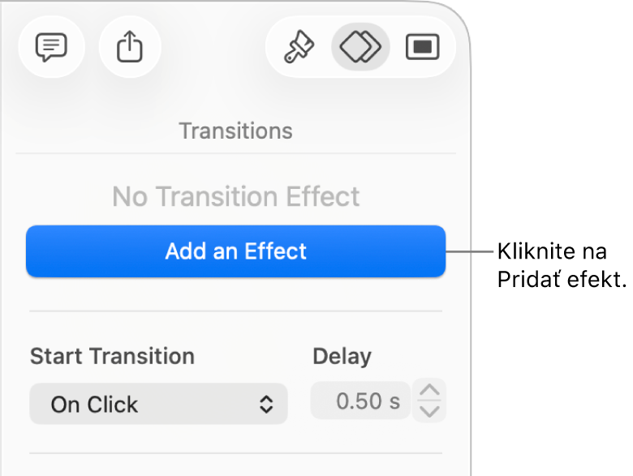Click the Transitions tab heading
This screenshot has height=476, width=633.
[235, 131]
